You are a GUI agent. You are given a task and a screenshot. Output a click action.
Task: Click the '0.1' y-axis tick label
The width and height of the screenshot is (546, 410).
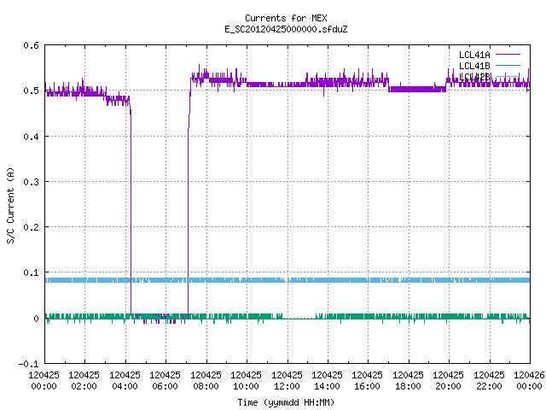click(31, 272)
